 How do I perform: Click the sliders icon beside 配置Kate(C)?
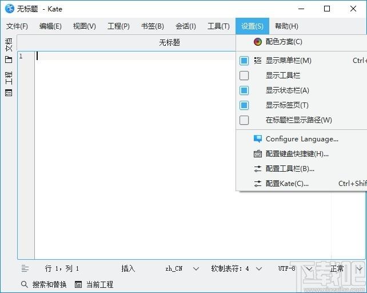click(257, 184)
